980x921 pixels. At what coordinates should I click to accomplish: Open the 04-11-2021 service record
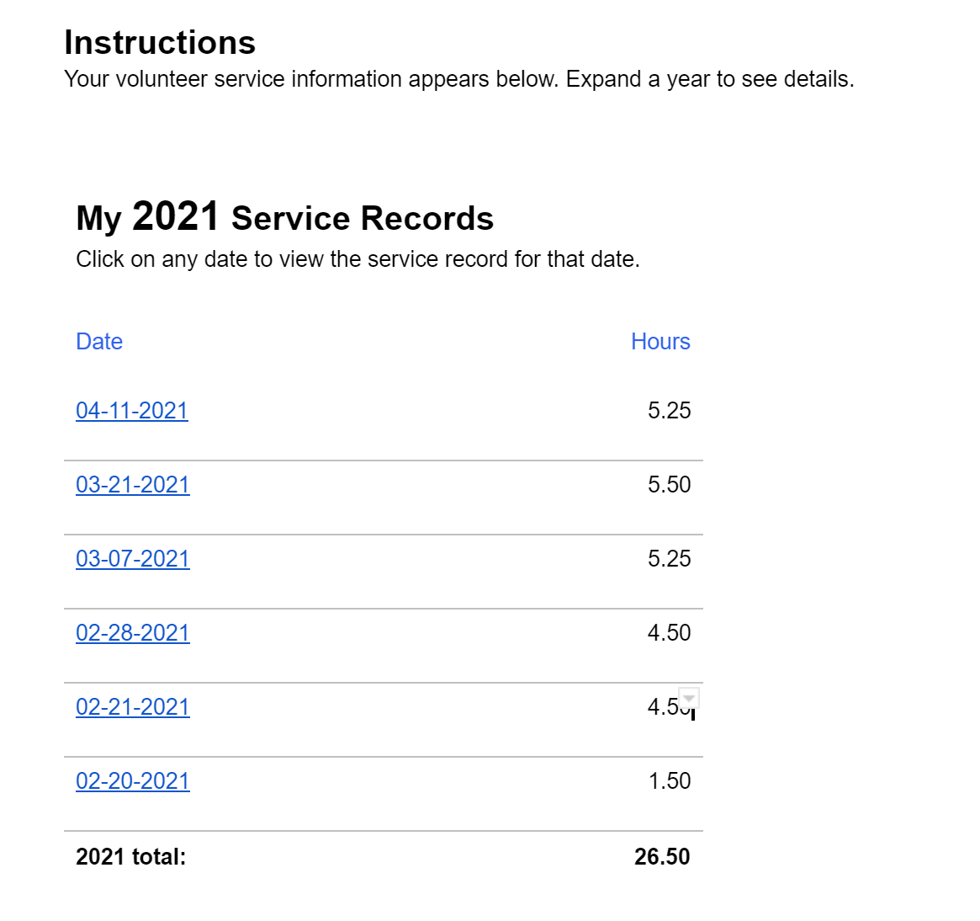coord(132,411)
